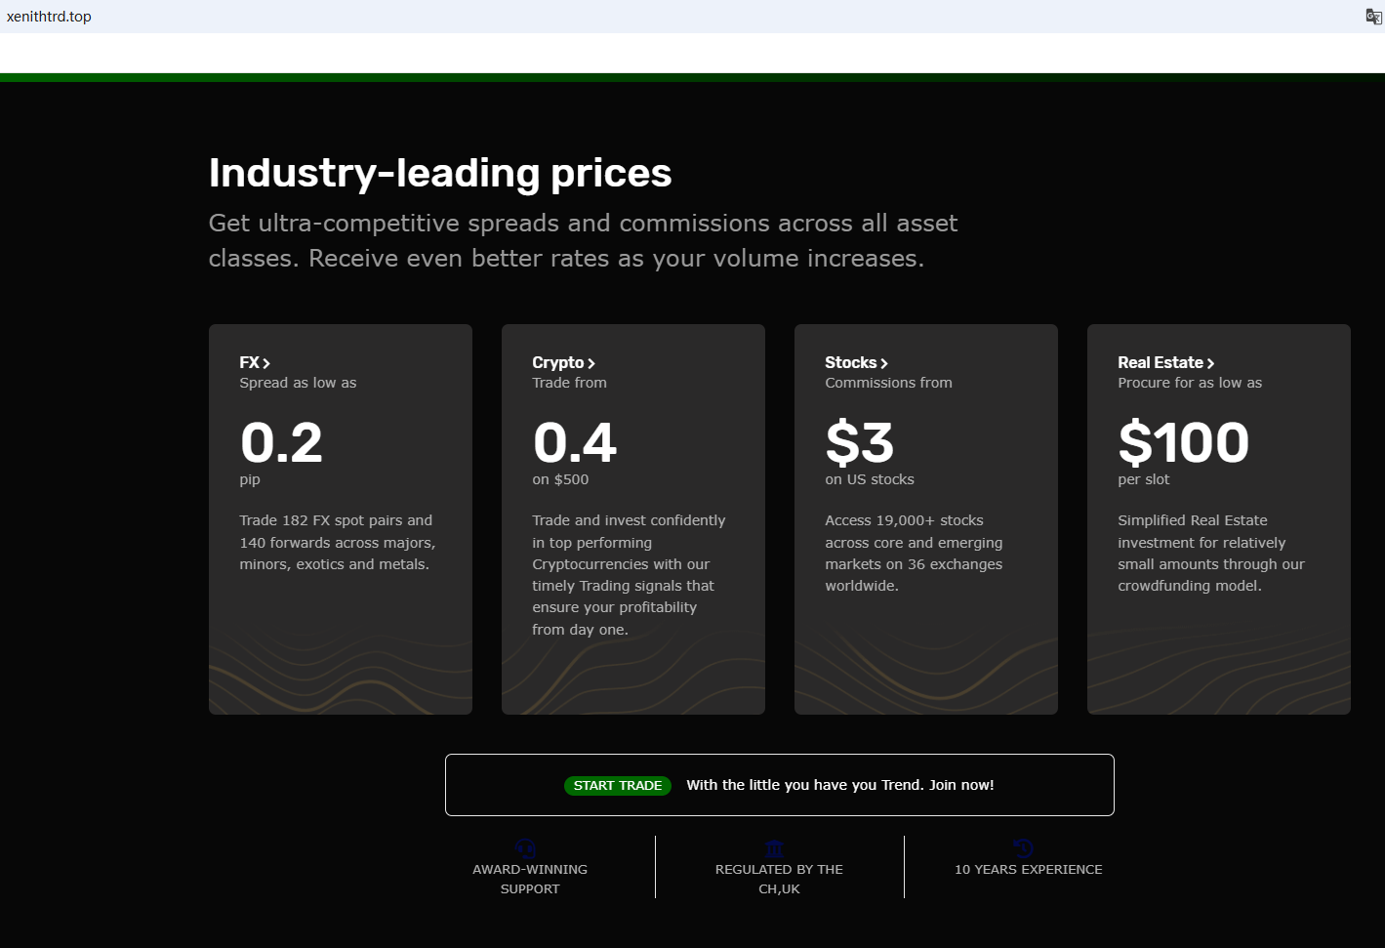
Task: Click the headset icon above Award-Winning Support
Action: tap(526, 848)
